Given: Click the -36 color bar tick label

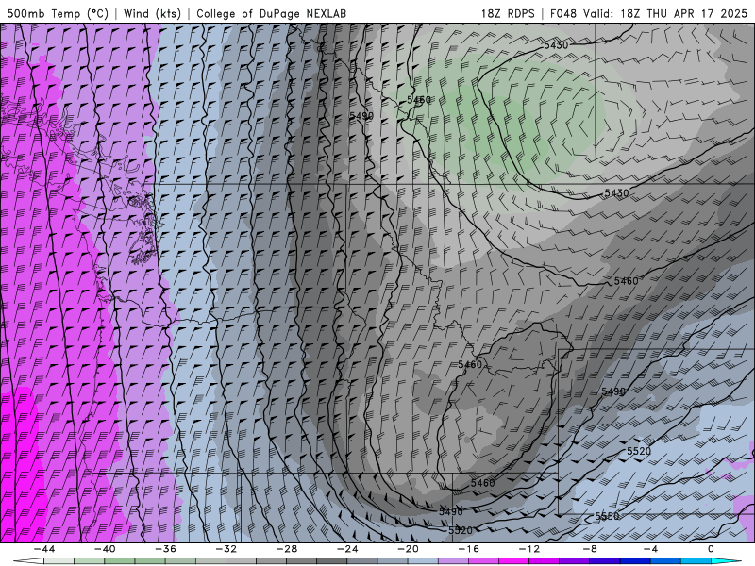Looking at the screenshot, I should click(165, 549).
